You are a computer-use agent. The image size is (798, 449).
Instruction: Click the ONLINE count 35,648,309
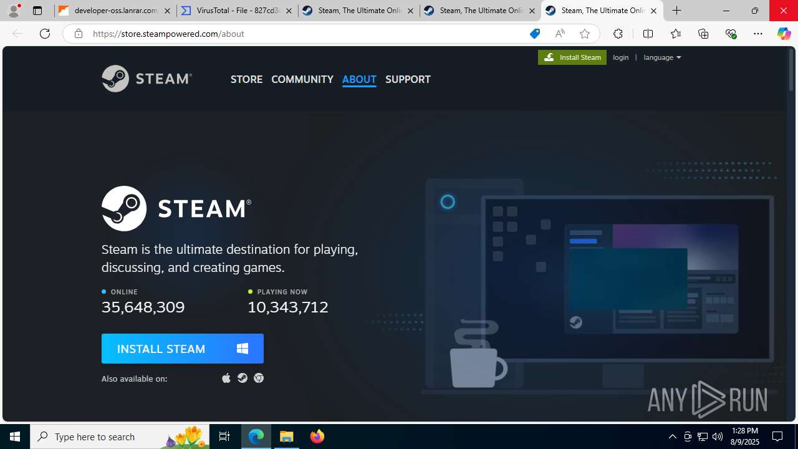click(143, 307)
